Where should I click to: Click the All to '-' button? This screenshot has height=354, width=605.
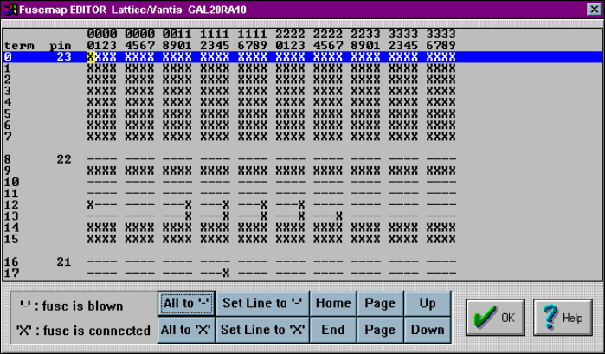pyautogui.click(x=186, y=304)
